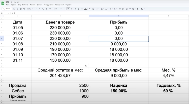
Task: Open the Правка menu
Action: coord(14,5)
